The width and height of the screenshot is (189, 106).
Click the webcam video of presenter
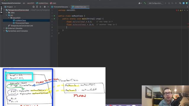click(165, 96)
